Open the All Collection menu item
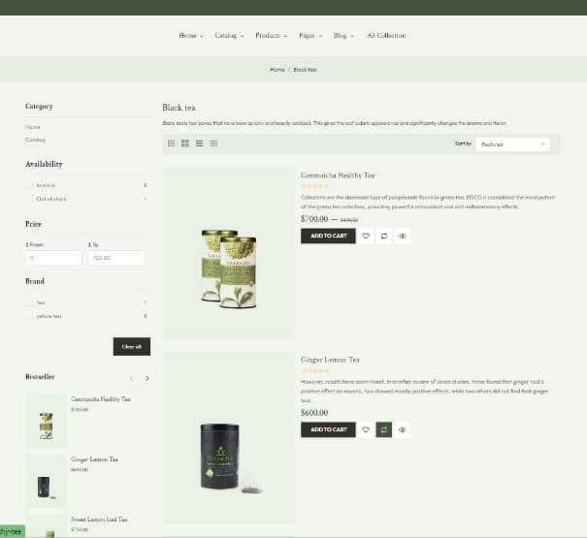 386,36
